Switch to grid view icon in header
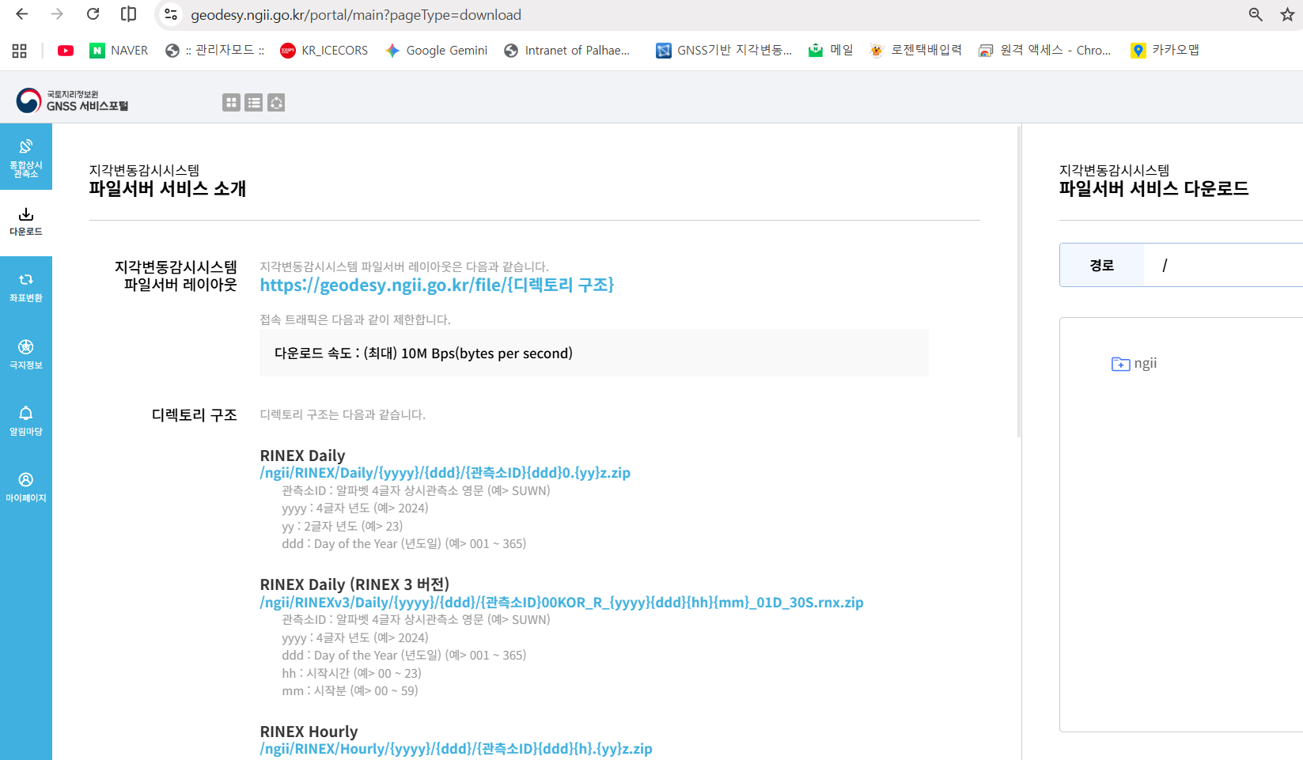Screen dimensions: 1303x760 [x=231, y=103]
